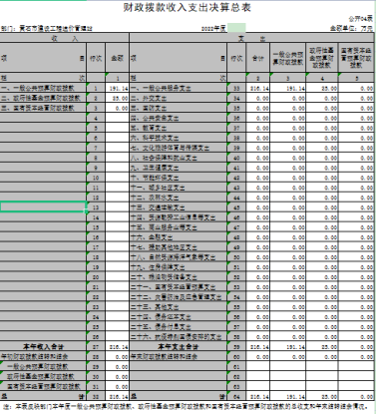Select the 收入 header cell

point(64,38)
